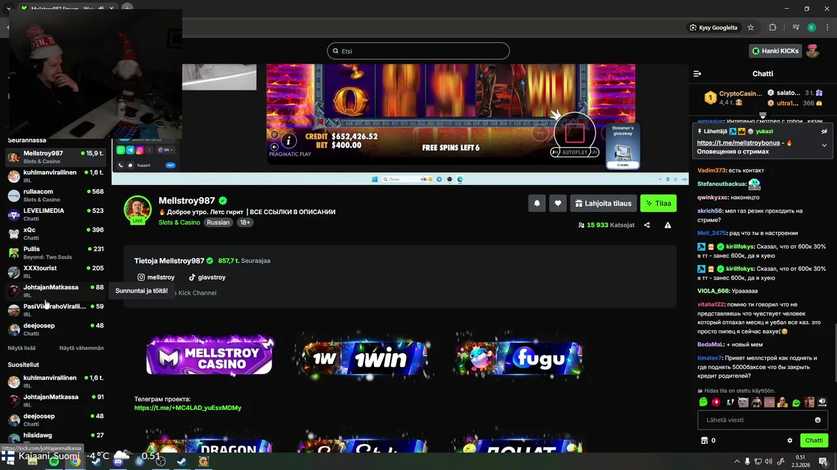Click Näytä vähemmän to show fewer channels
Screen dimensions: 837x470
pos(82,348)
